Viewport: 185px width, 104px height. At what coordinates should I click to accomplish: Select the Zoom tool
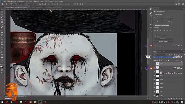tap(2, 60)
